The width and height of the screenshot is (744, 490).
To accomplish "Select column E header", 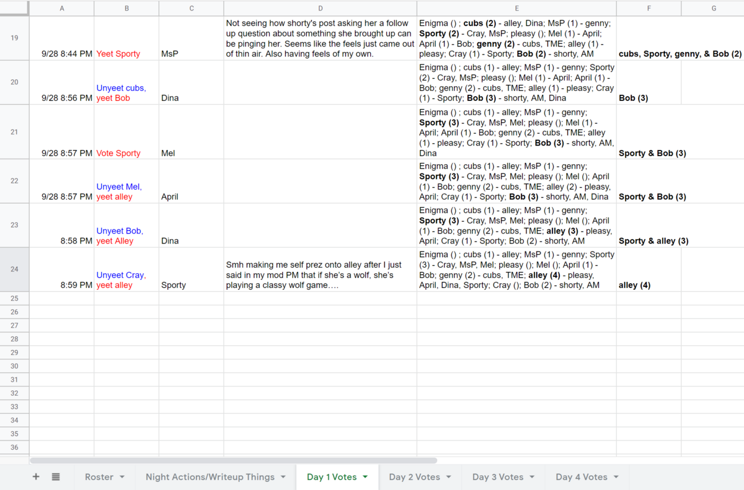I will tap(516, 8).
